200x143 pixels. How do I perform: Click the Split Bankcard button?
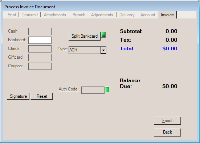point(85,36)
